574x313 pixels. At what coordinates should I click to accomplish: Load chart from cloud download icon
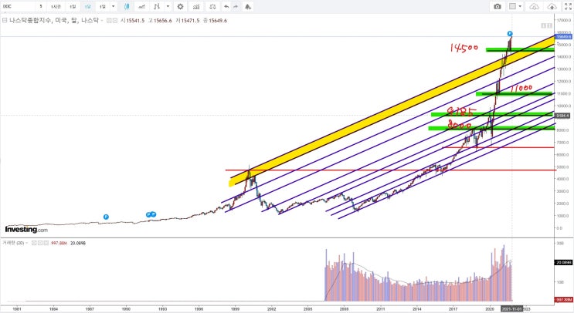[x=535, y=7]
